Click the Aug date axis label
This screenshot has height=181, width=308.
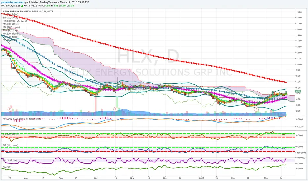26,178
